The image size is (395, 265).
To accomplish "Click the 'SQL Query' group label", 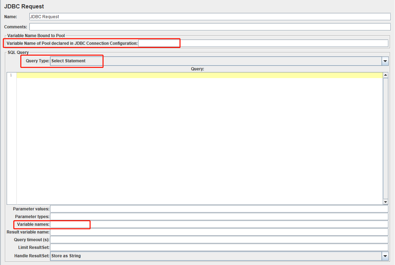I will point(18,53).
